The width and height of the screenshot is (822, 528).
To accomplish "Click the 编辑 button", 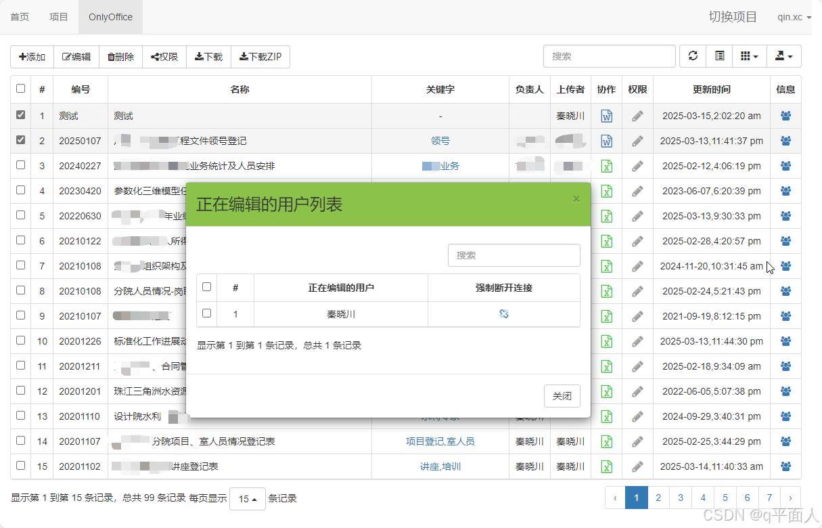I will 76,57.
